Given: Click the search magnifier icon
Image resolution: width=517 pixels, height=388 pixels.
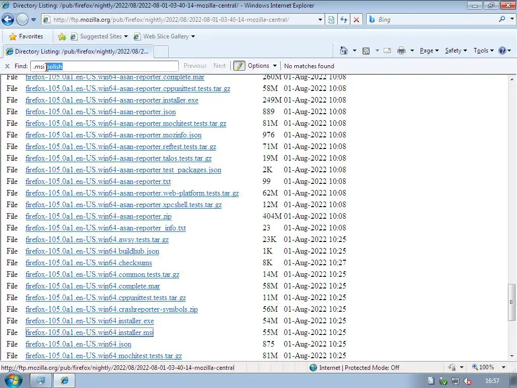Looking at the screenshot, I should click(502, 19).
